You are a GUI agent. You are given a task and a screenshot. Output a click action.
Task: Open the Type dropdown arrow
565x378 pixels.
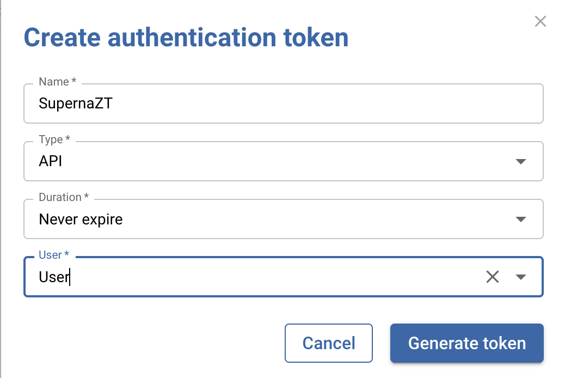520,162
